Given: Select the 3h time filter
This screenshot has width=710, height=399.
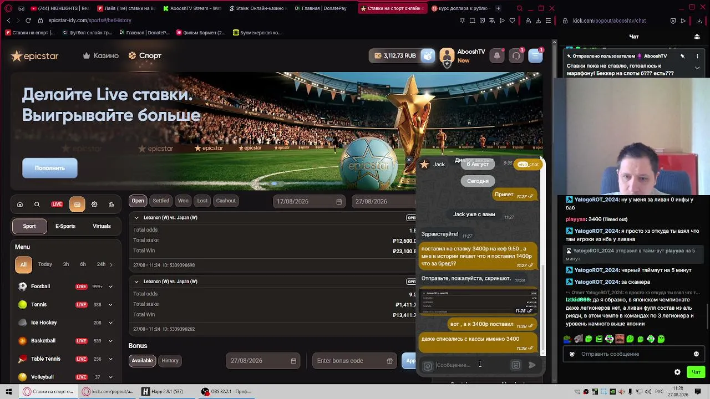Looking at the screenshot, I should tap(66, 264).
